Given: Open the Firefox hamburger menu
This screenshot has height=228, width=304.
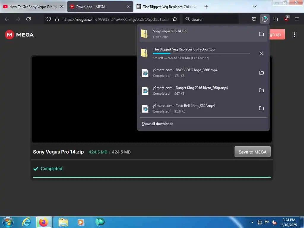Looking at the screenshot, I should pos(297,19).
